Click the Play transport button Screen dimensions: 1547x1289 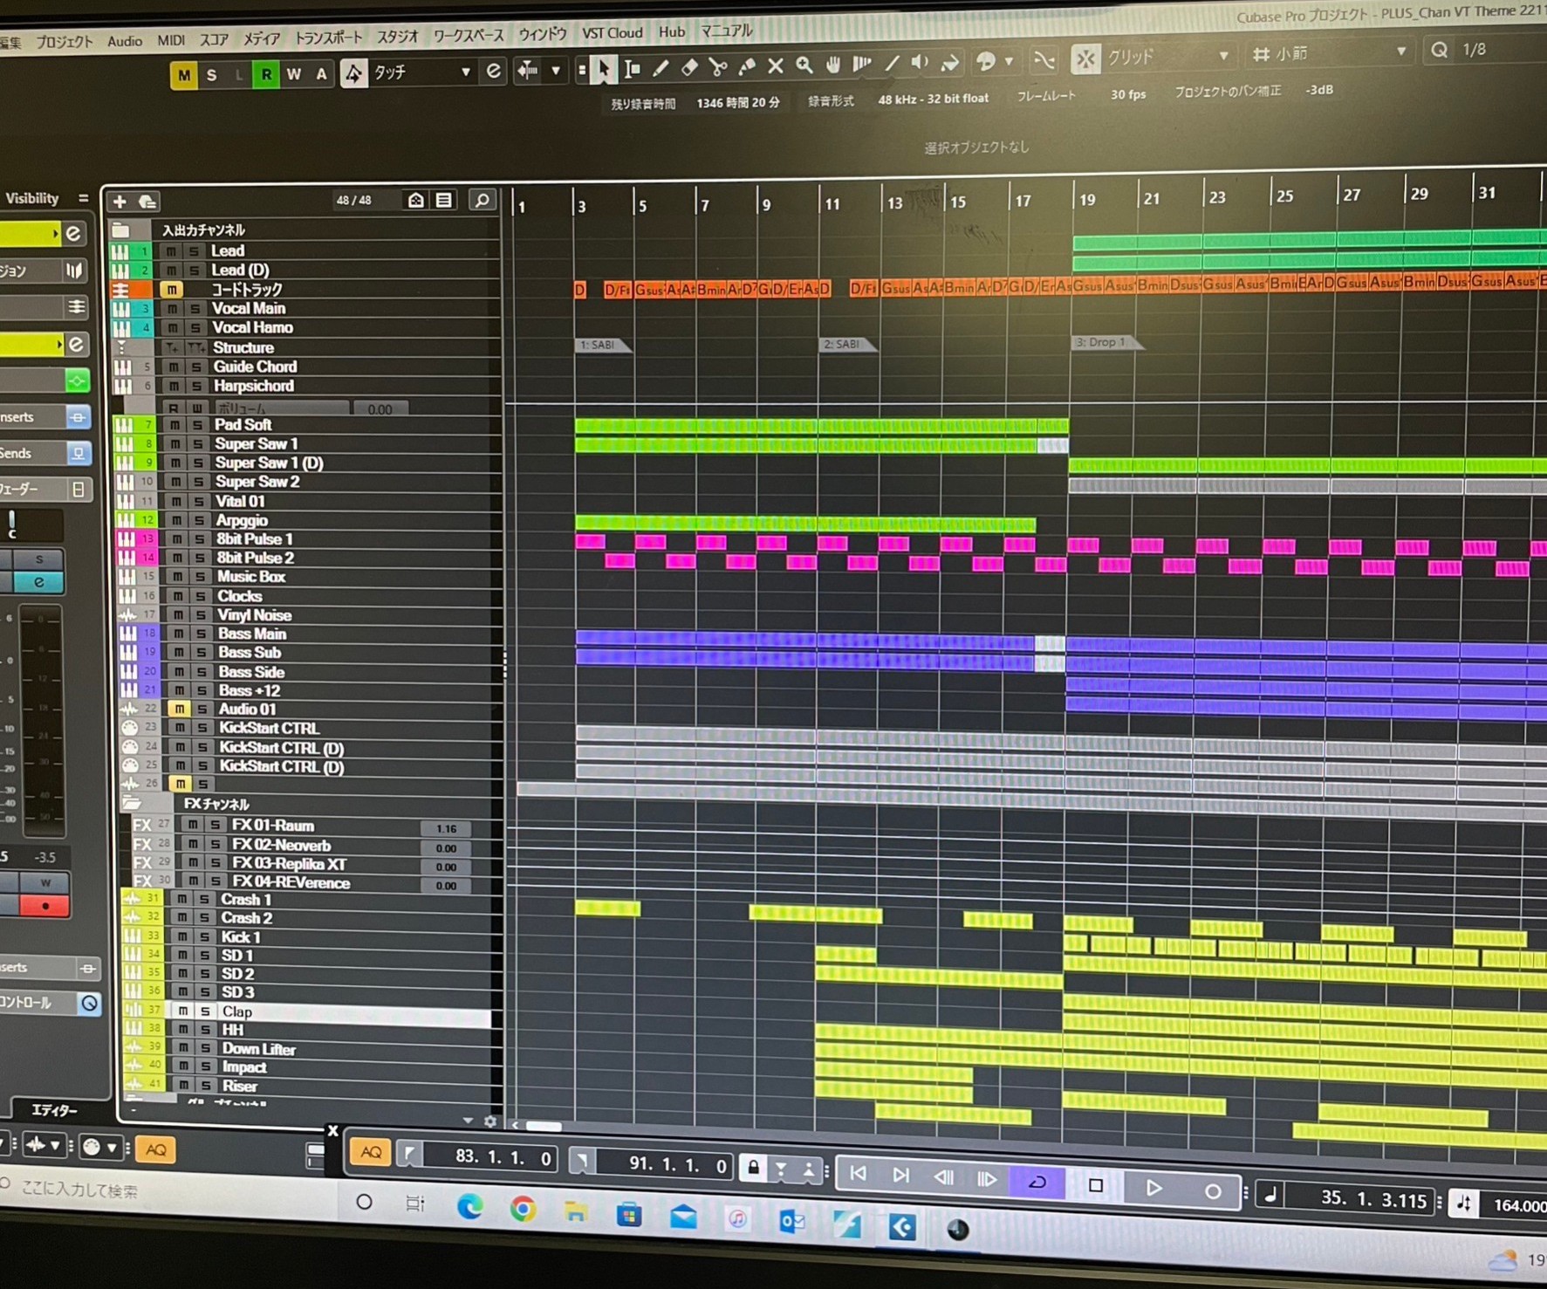[1153, 1188]
